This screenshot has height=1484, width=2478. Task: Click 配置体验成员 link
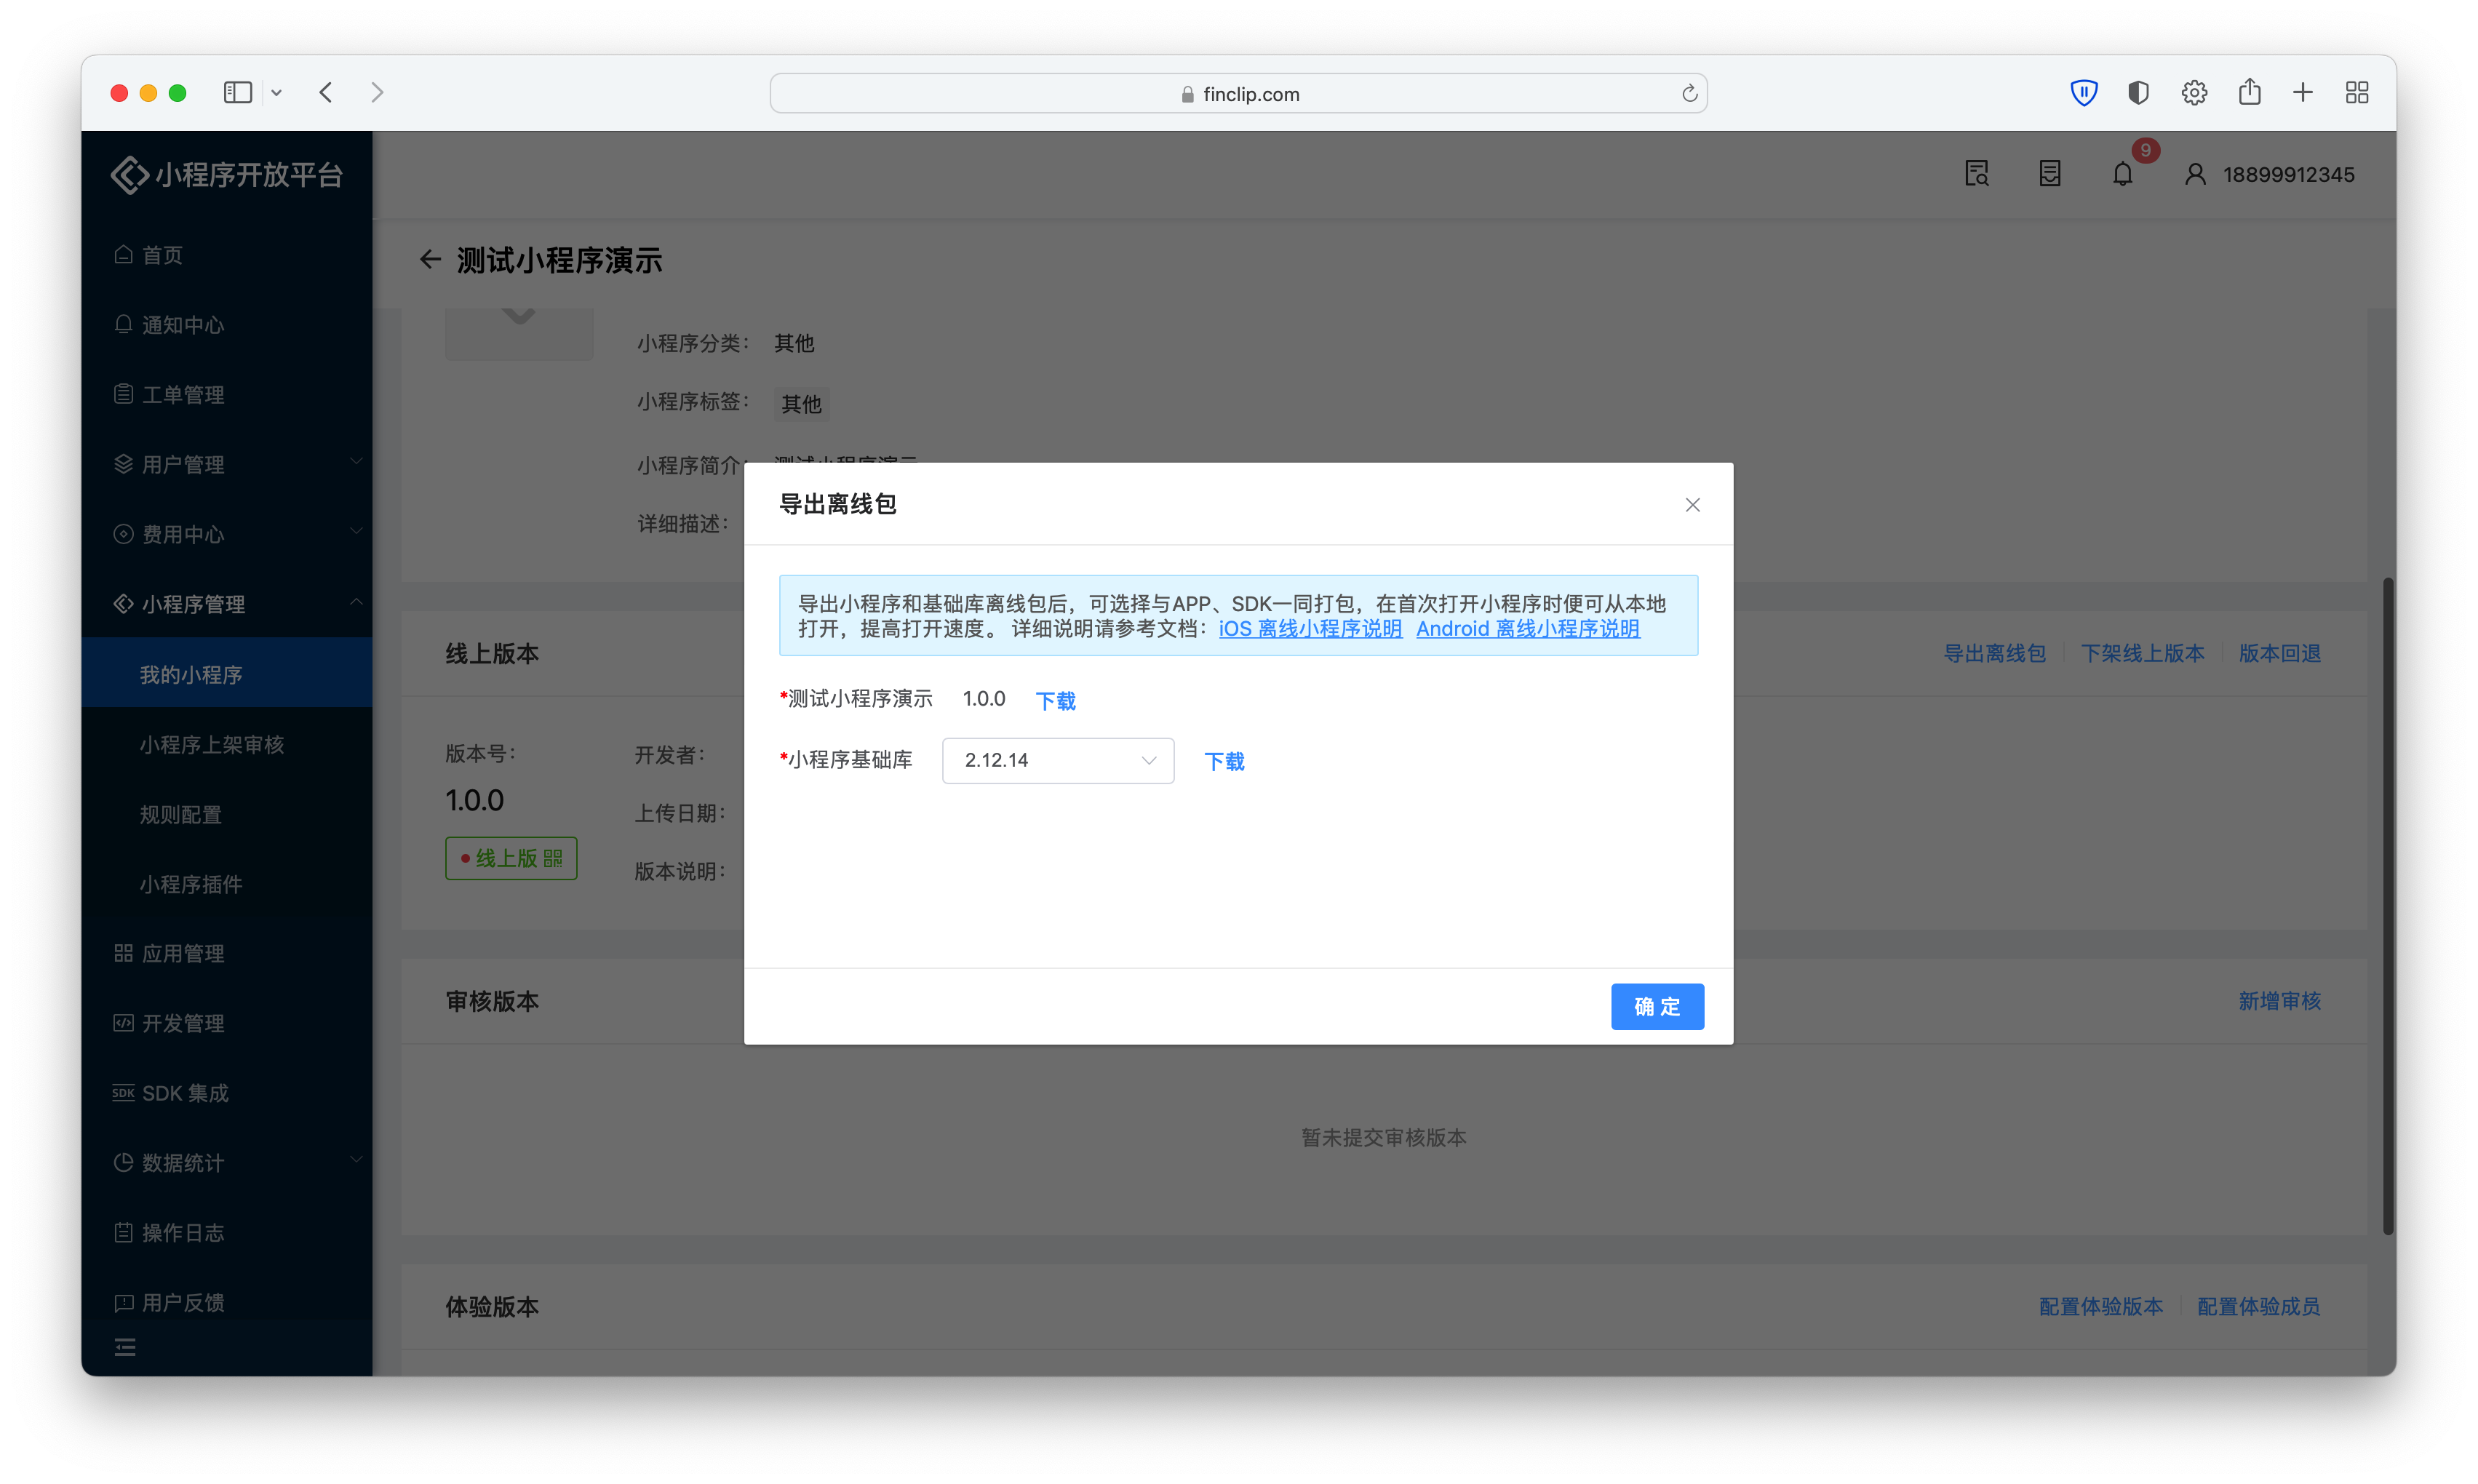pos(2258,1307)
